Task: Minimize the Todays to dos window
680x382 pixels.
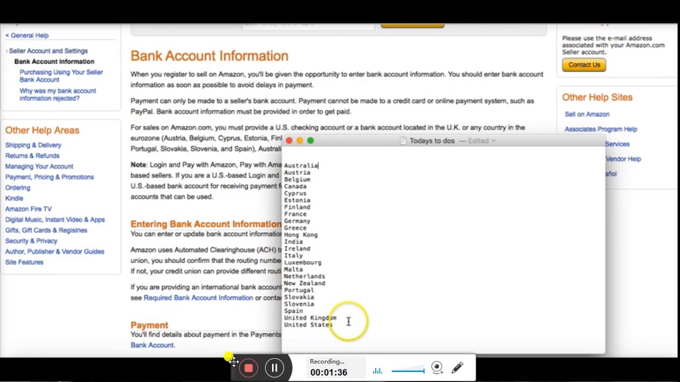Action: (x=300, y=141)
